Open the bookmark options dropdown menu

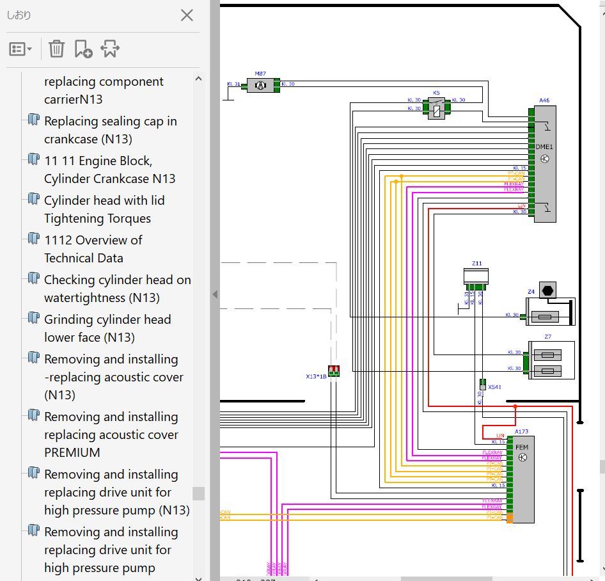tap(20, 49)
